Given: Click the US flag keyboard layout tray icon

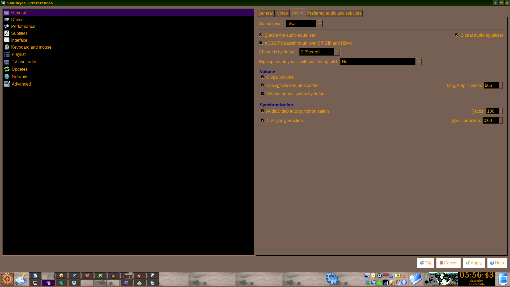Looking at the screenshot, I should click(x=386, y=276).
